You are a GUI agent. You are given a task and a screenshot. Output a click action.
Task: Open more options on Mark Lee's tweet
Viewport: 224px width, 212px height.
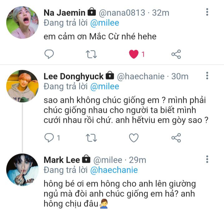coord(207,160)
